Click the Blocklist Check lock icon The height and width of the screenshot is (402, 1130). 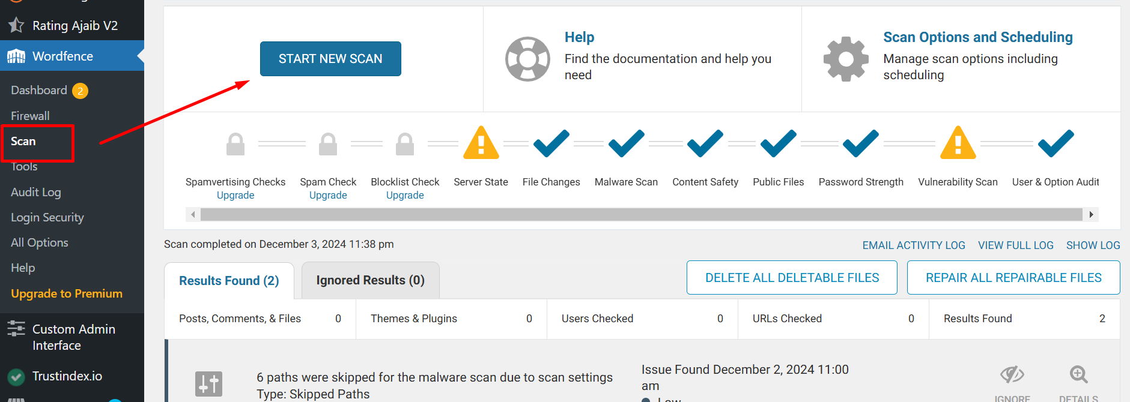[x=405, y=144]
